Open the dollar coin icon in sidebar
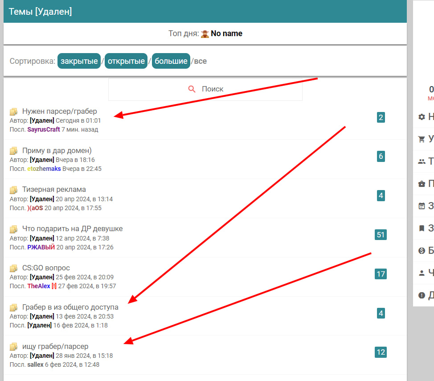 pyautogui.click(x=422, y=251)
